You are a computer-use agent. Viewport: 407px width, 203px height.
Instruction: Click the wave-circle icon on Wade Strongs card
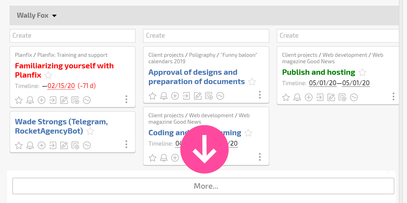[x=87, y=145]
